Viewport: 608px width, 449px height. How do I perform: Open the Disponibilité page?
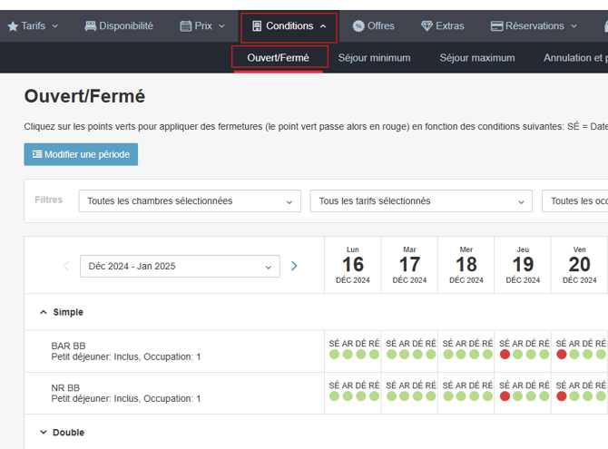pyautogui.click(x=119, y=26)
